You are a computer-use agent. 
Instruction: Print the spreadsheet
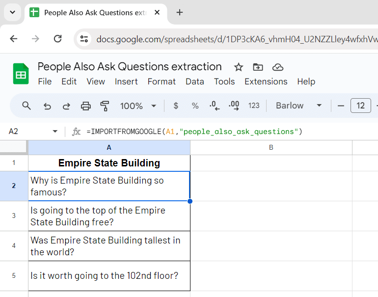(86, 106)
